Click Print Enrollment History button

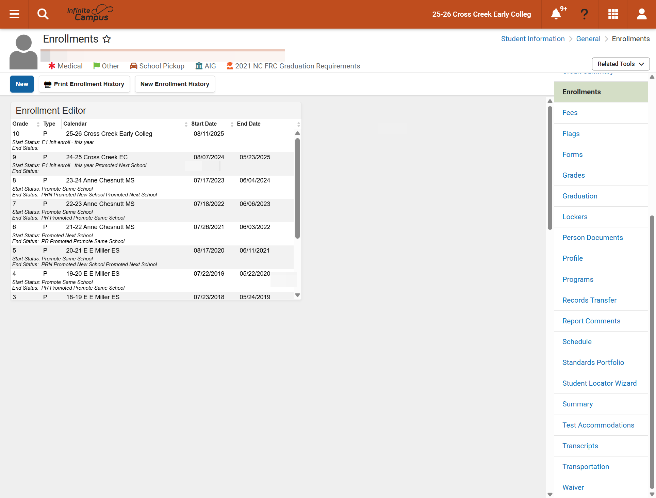pos(84,84)
